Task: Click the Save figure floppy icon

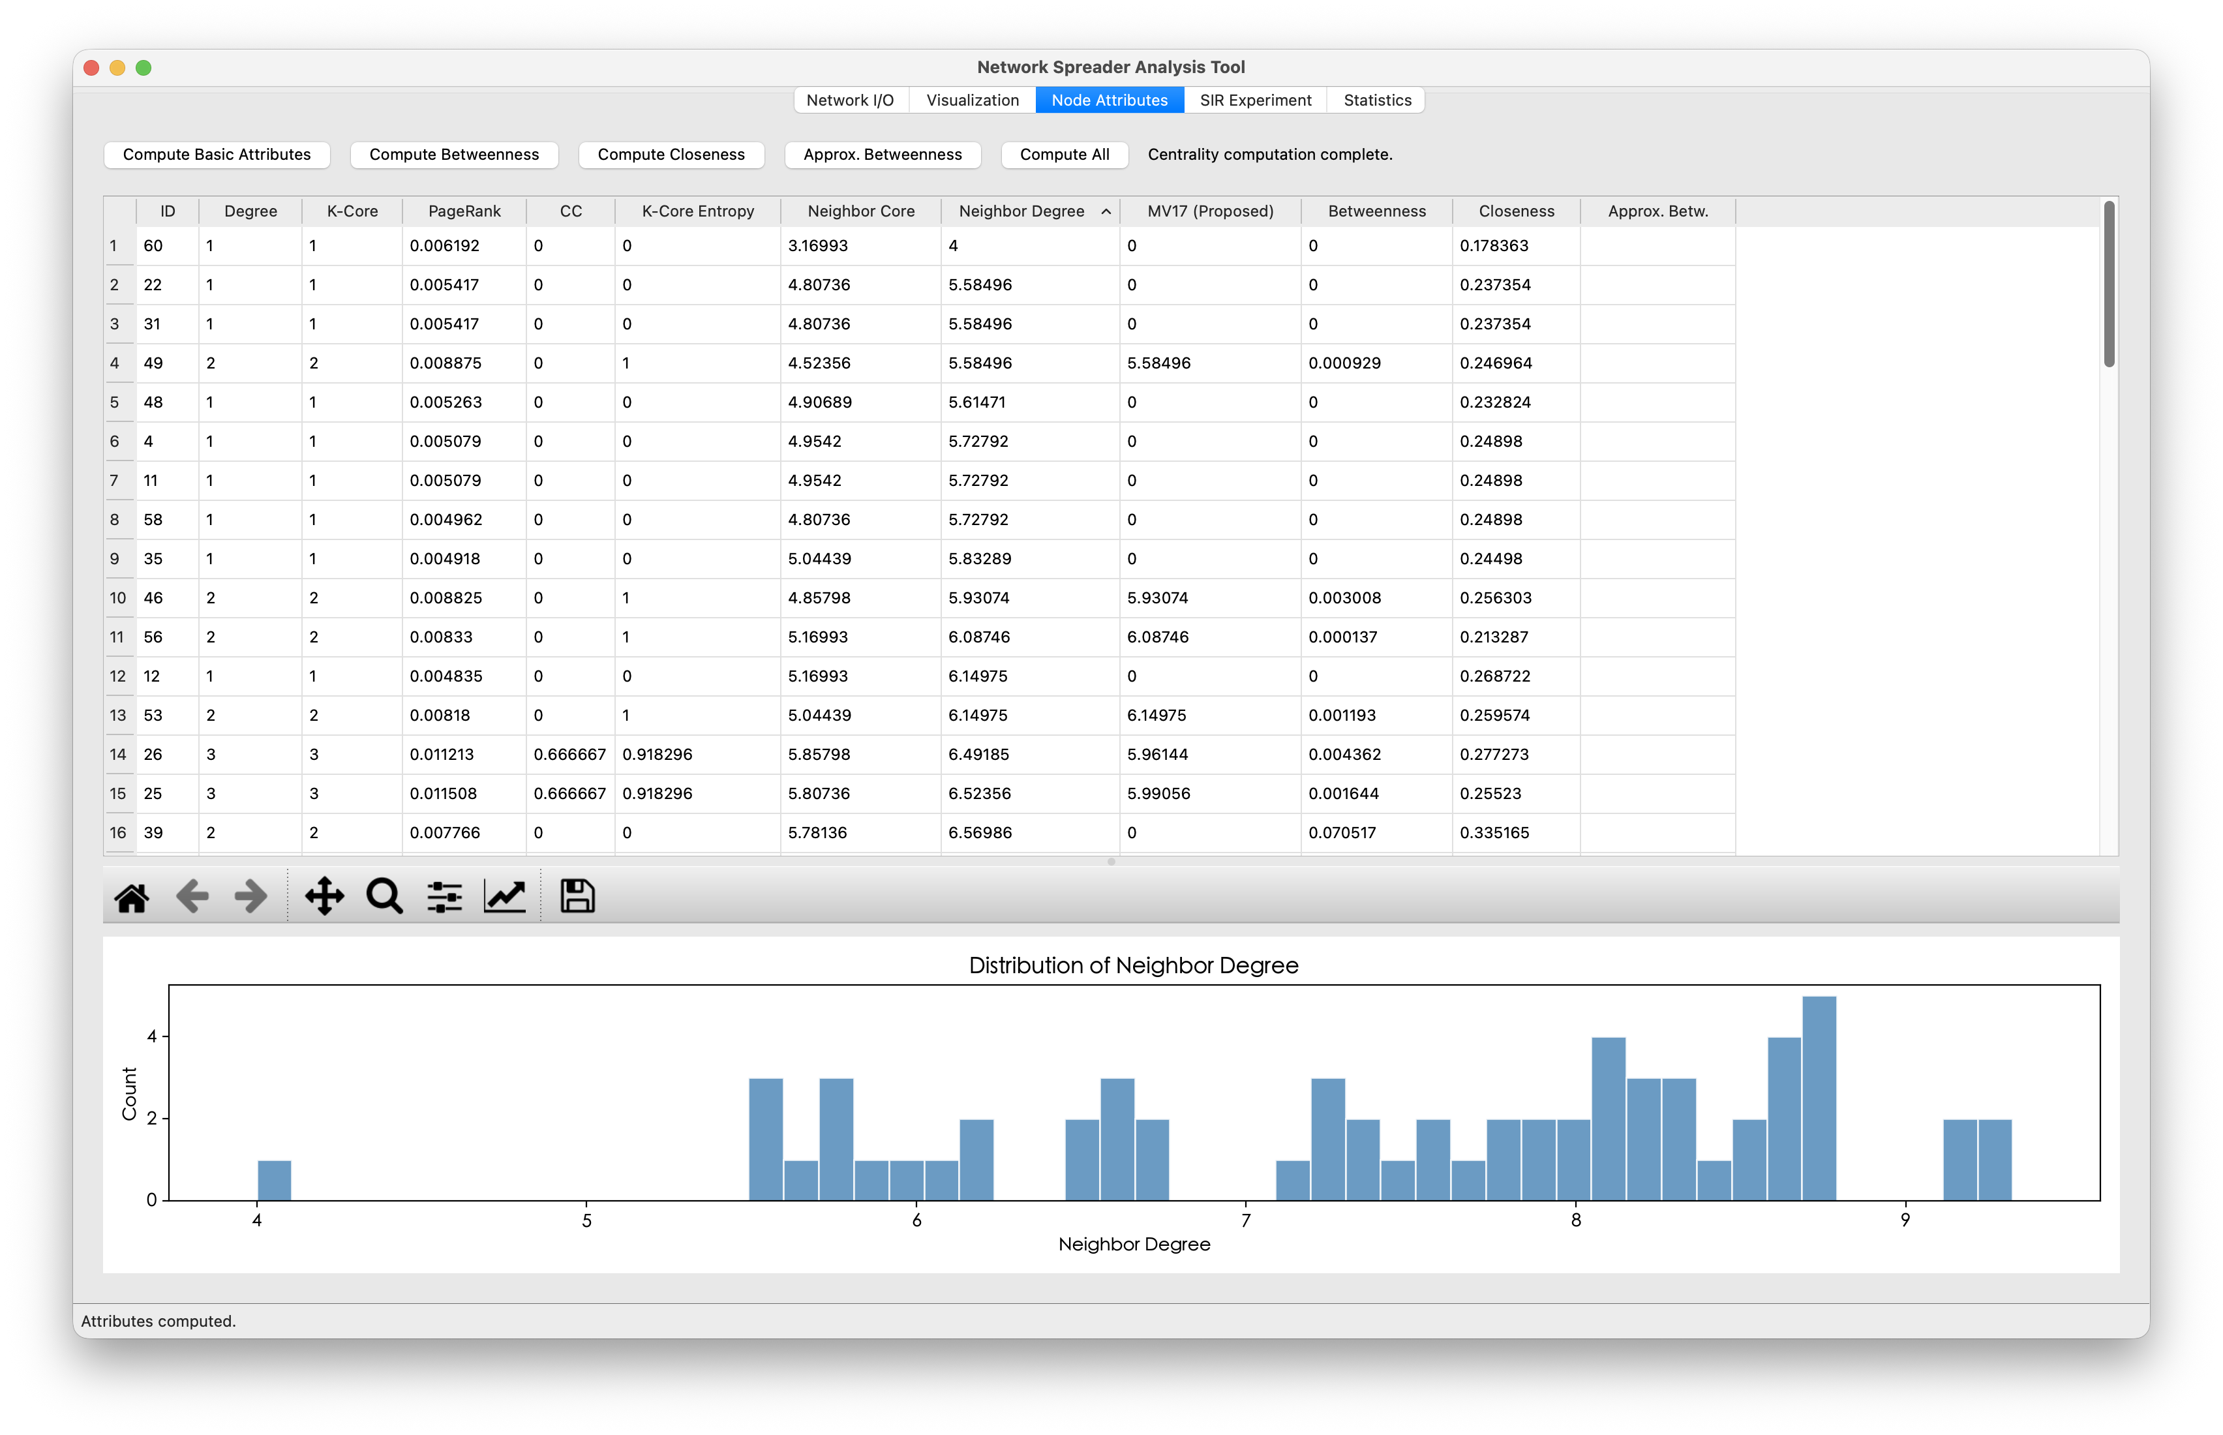Action: tap(577, 898)
